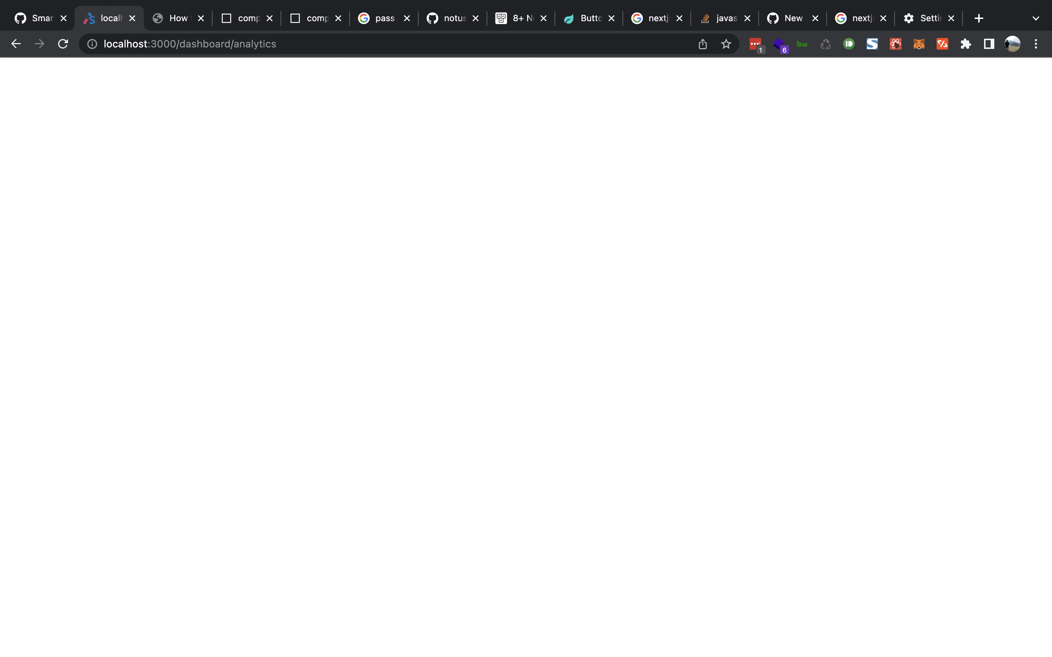Open the BuiltWith extension

[802, 43]
